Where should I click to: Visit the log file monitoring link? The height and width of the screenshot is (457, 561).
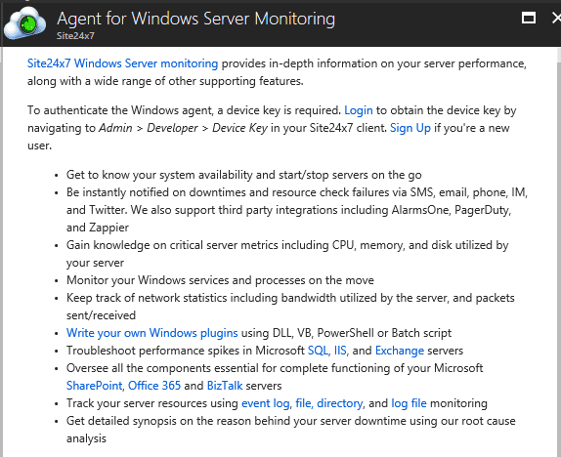click(x=409, y=403)
